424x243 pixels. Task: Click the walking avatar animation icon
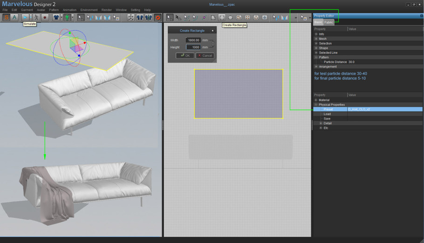pyautogui.click(x=36, y=18)
